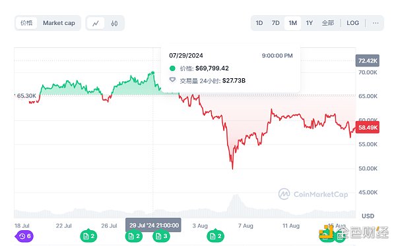Switch to candlestick chart icon
Image resolution: width=396 pixels, height=246 pixels.
[x=114, y=23]
